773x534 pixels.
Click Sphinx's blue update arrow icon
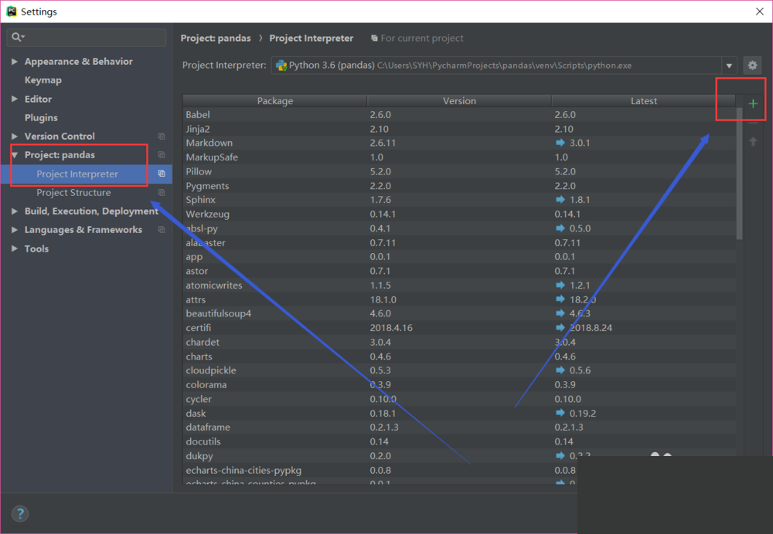[560, 200]
